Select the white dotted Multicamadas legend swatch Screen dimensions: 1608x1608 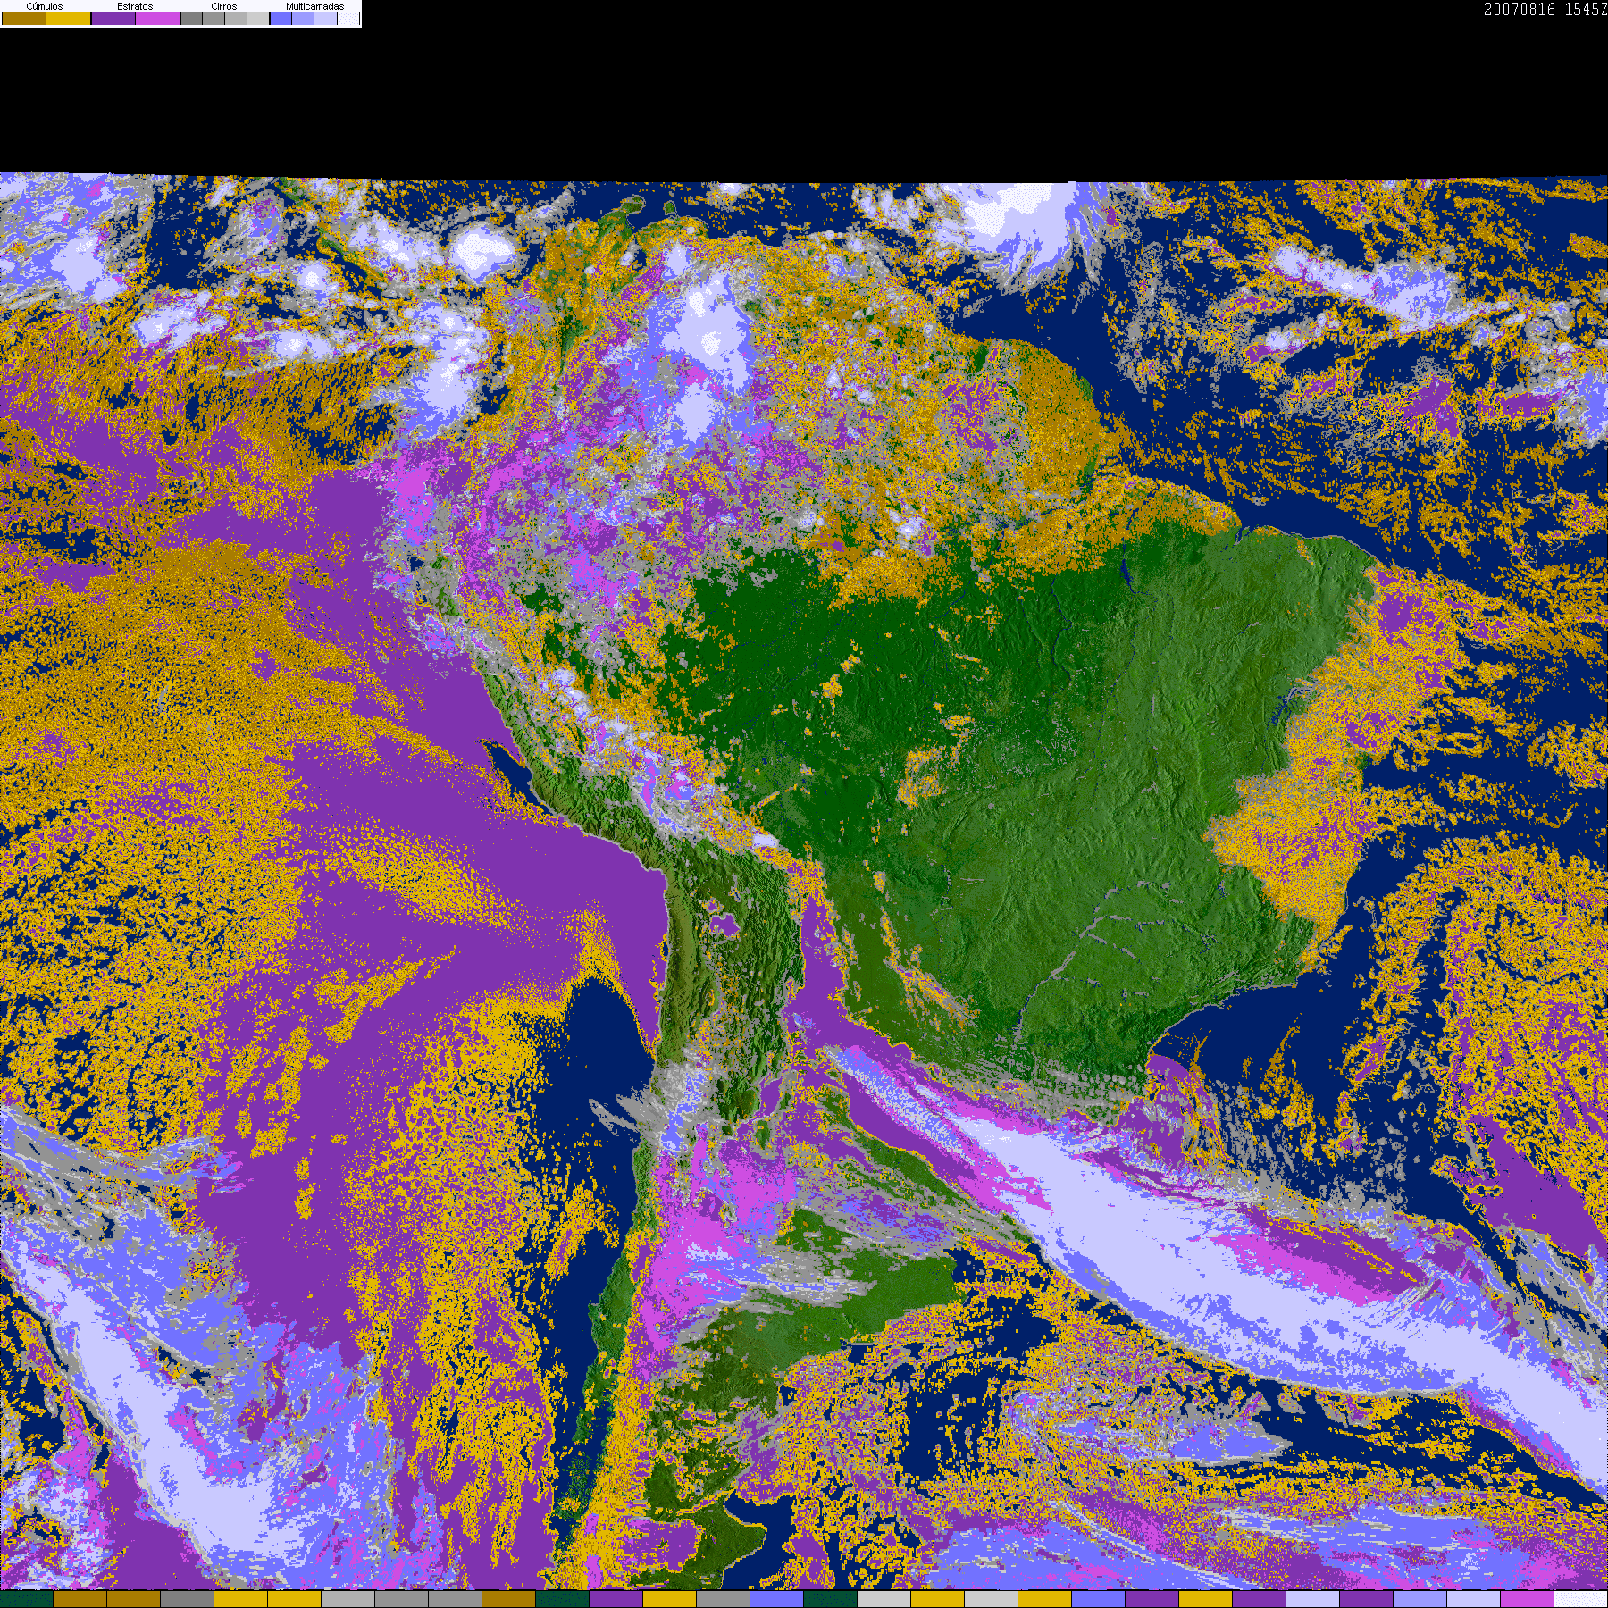(348, 19)
